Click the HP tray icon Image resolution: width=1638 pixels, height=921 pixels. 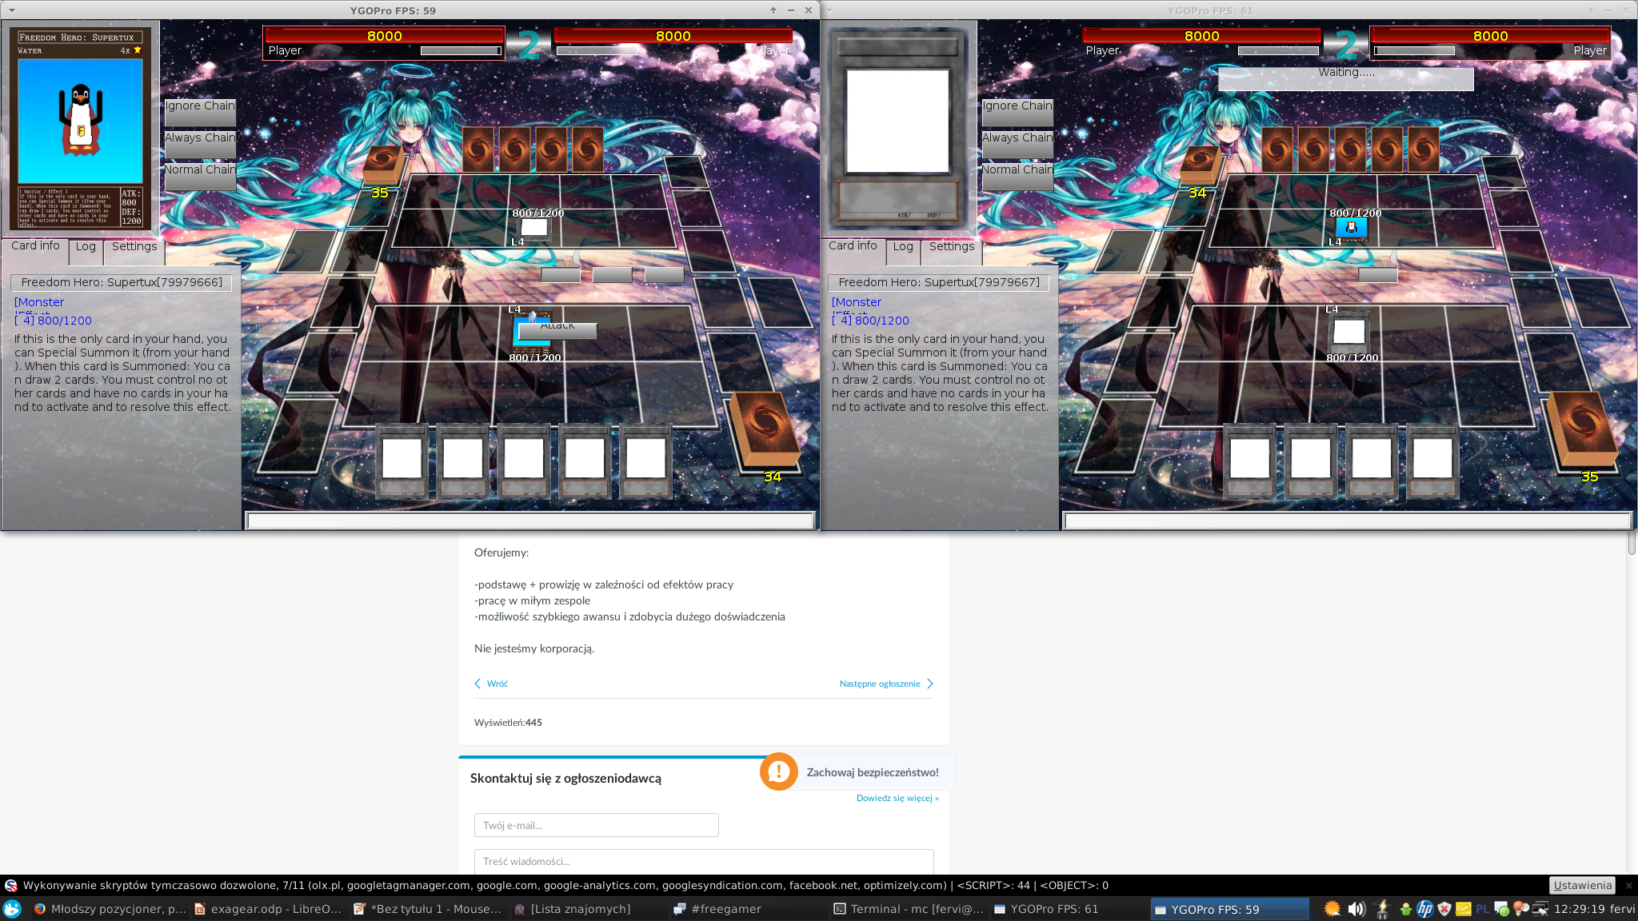[1425, 909]
